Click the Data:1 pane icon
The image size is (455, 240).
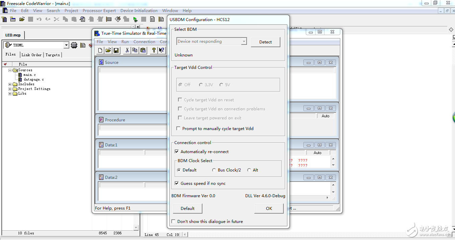point(101,145)
